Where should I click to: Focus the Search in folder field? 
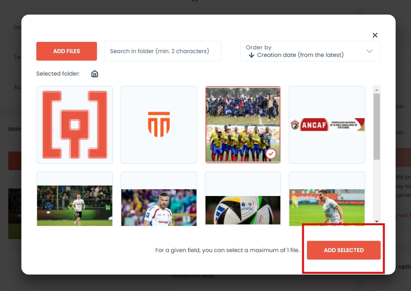pos(163,51)
